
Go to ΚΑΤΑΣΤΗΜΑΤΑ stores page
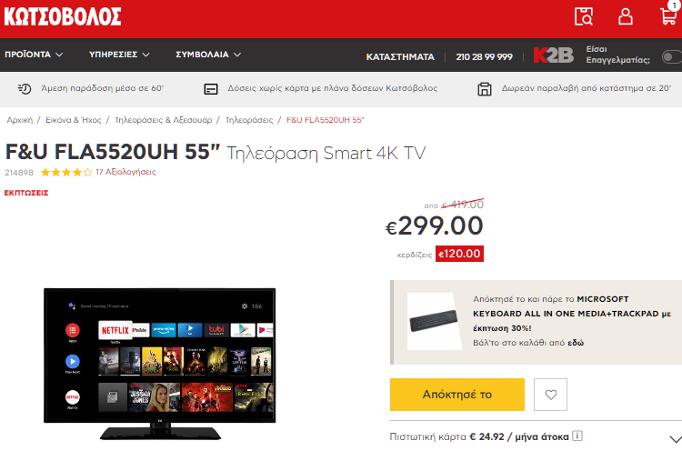pyautogui.click(x=400, y=57)
